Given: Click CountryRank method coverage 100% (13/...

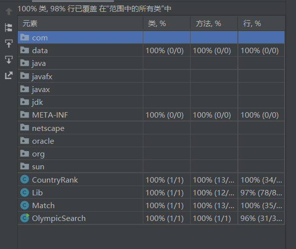Looking at the screenshot, I should point(214,180).
